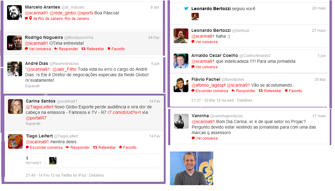
Task: Expand Carina Santos' tweet
Action: click(x=33, y=123)
